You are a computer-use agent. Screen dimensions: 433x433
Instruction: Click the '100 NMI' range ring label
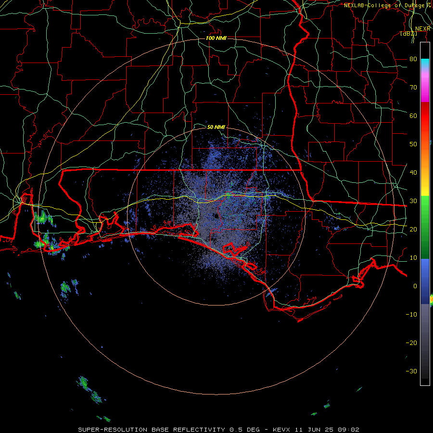pyautogui.click(x=216, y=38)
